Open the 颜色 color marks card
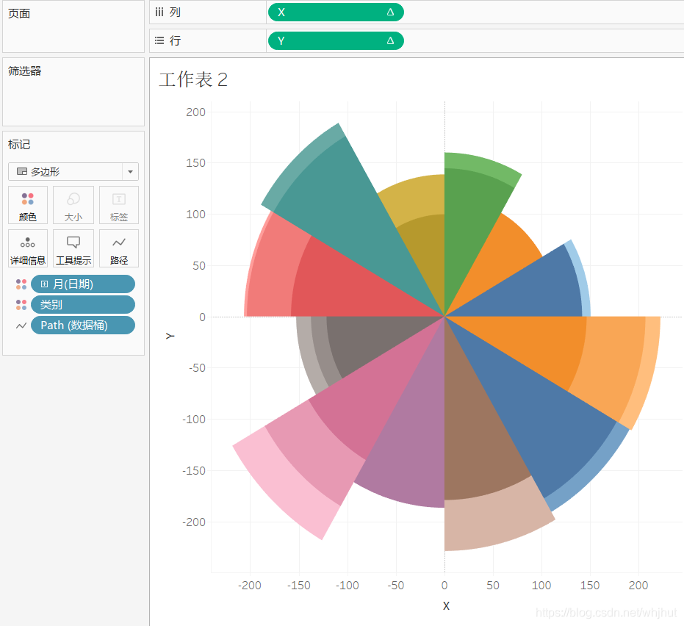This screenshot has height=626, width=684. coord(28,205)
